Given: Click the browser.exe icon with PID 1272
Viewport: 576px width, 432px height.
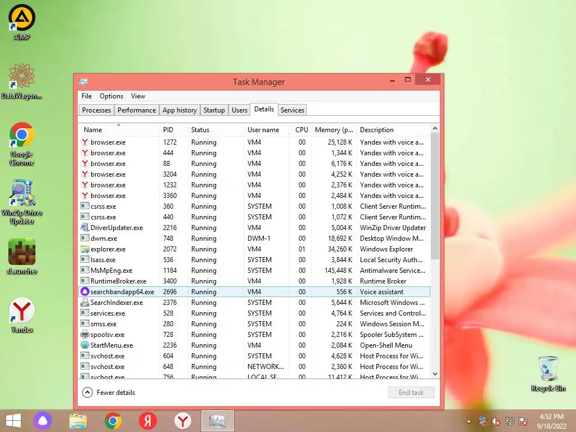Looking at the screenshot, I should 85,142.
